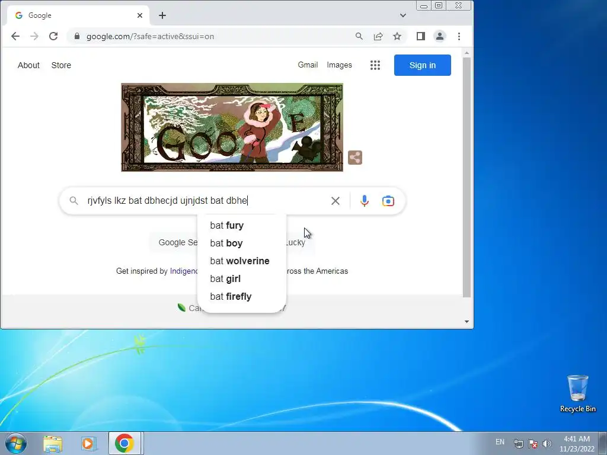Open the Chrome side panel

point(421,36)
